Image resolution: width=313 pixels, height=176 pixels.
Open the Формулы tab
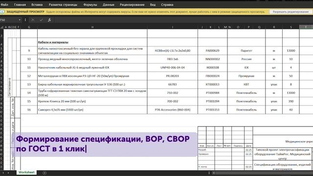tap(90, 4)
